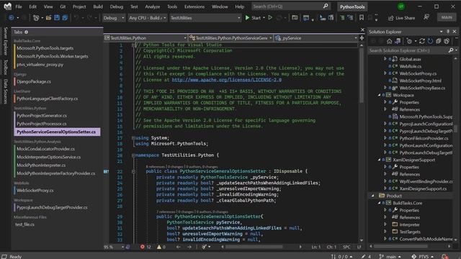Open the Apache license URL link
The image size is (461, 259).
point(227,80)
